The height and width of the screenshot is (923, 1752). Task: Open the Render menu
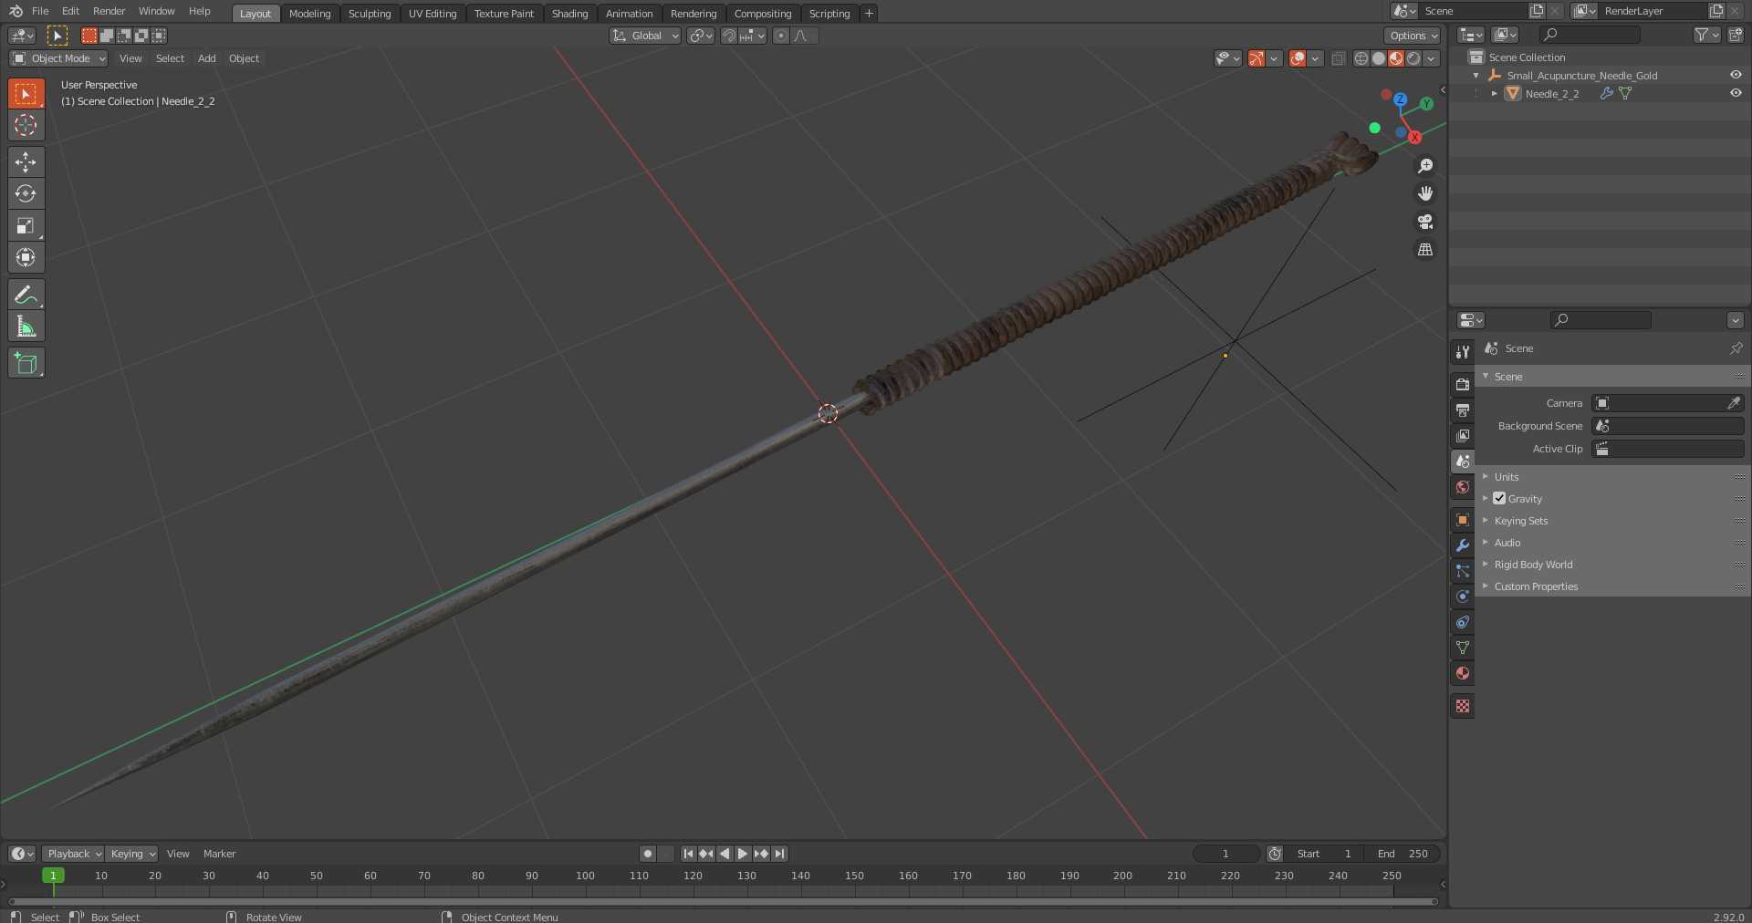coord(109,11)
